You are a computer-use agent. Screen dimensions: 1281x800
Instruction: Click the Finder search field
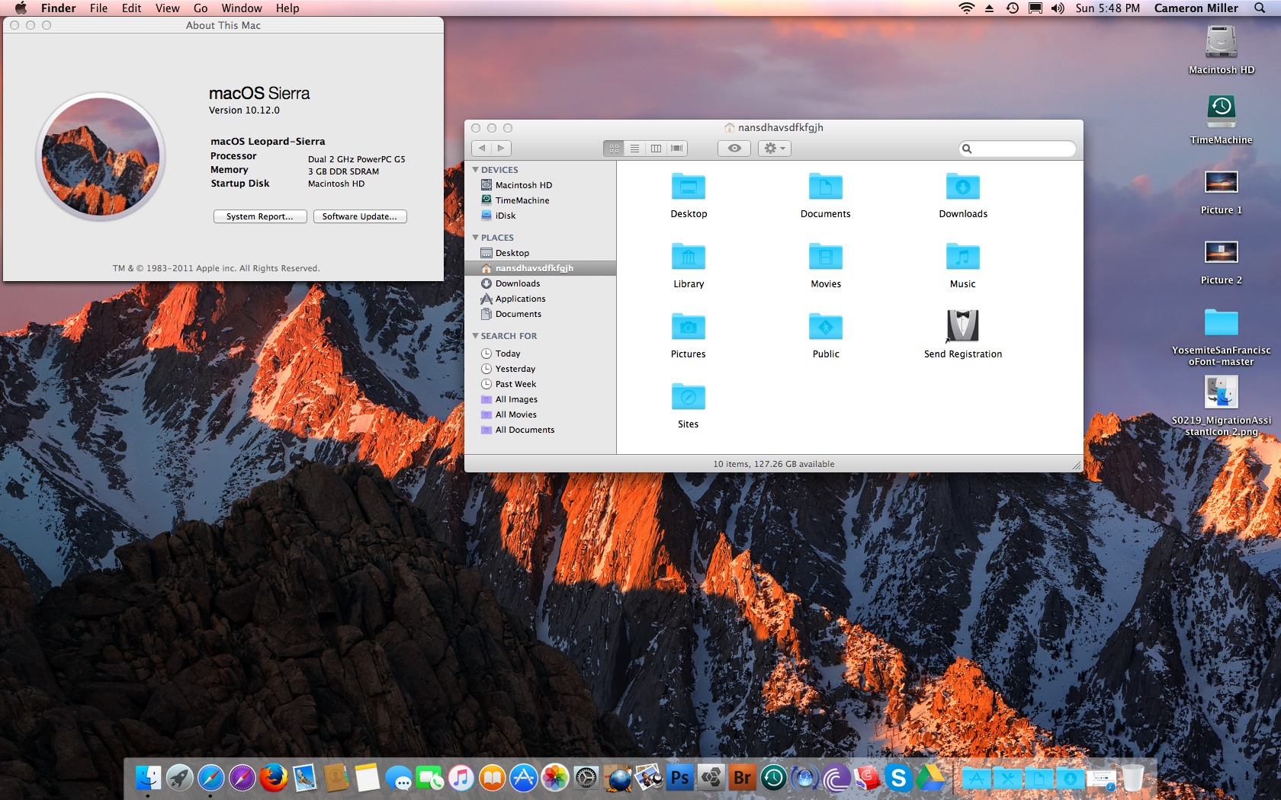pos(1020,149)
